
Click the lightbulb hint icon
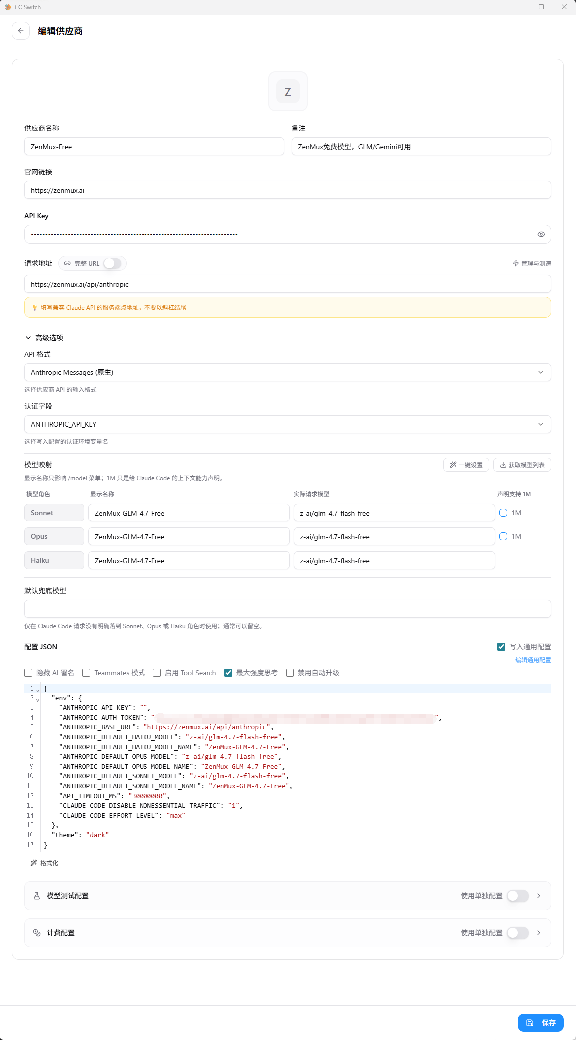click(35, 308)
